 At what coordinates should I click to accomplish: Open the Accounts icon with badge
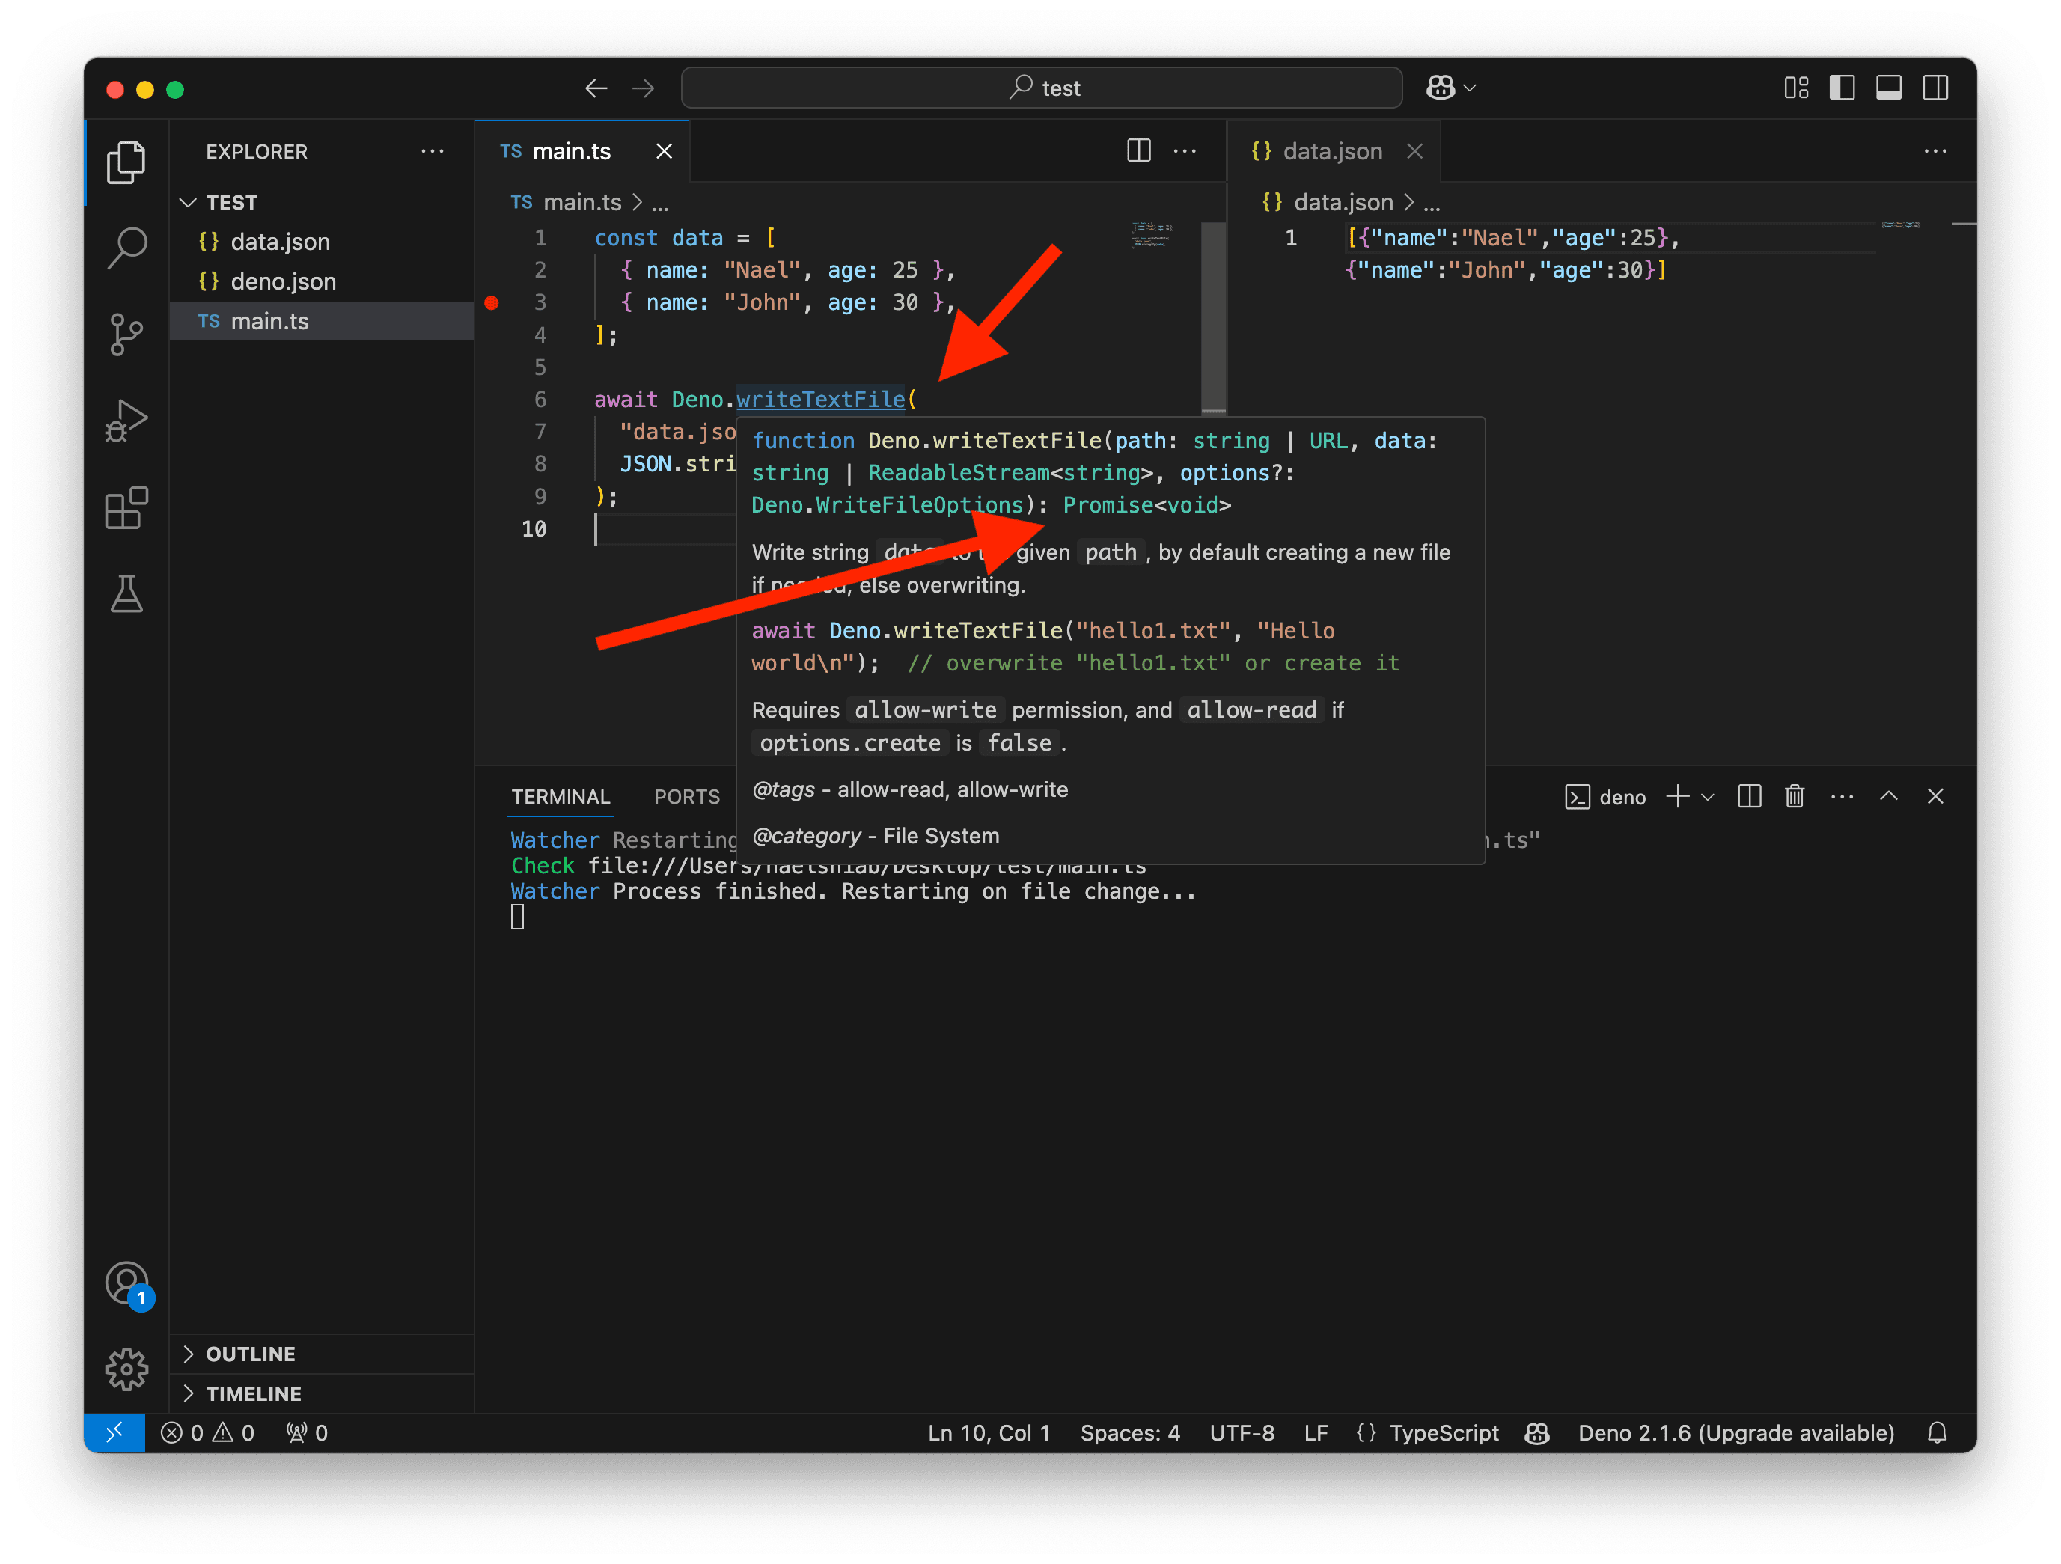point(128,1286)
